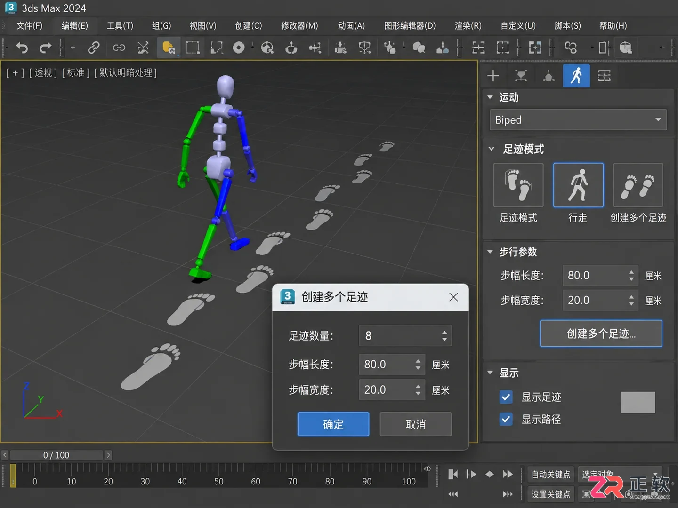Screen dimensions: 678x508
Task: Toggle 自动关键点 auto key mode
Action: coord(550,475)
